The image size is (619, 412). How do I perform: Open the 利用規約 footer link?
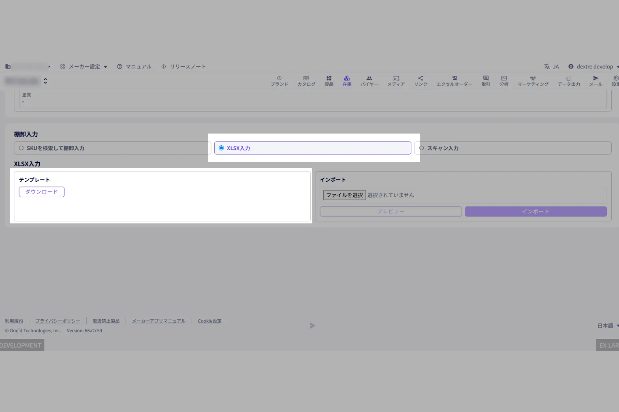14,321
